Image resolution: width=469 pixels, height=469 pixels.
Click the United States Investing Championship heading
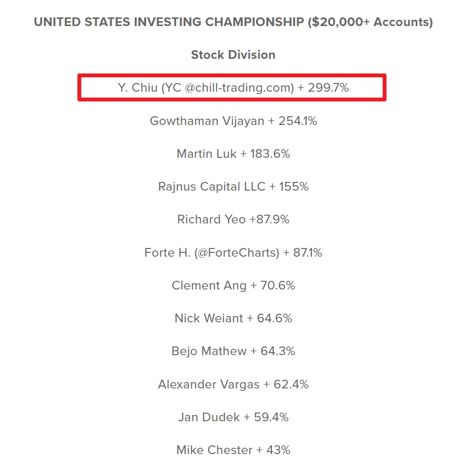pyautogui.click(x=233, y=22)
